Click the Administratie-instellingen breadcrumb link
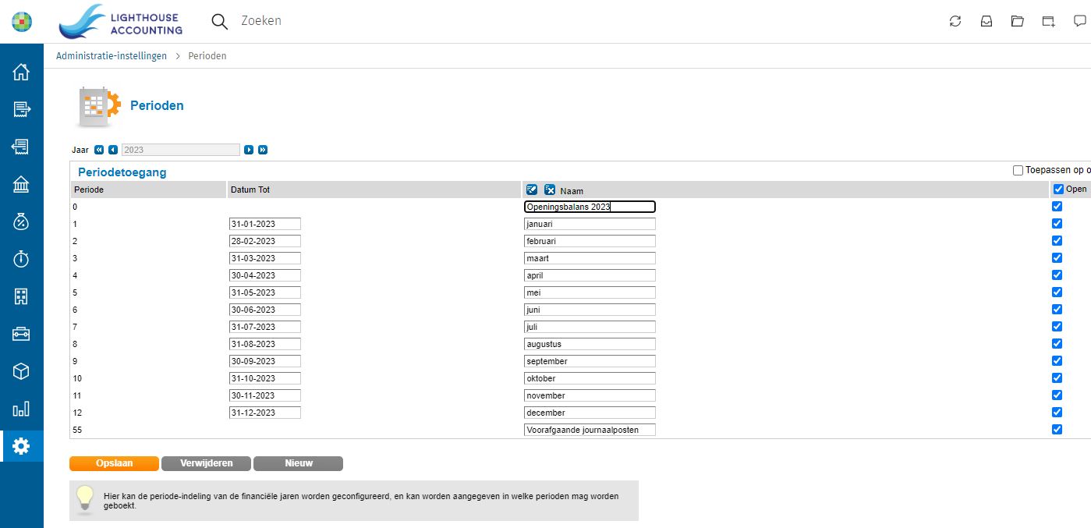 pos(112,56)
